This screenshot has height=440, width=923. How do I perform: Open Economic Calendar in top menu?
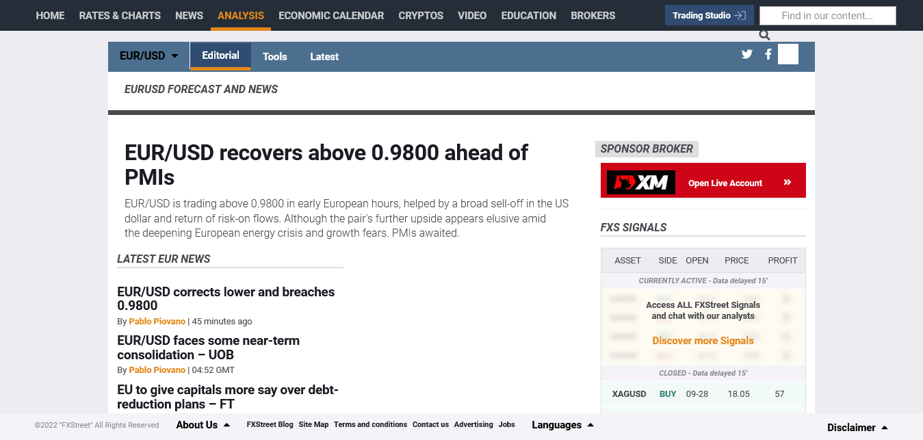tap(331, 15)
